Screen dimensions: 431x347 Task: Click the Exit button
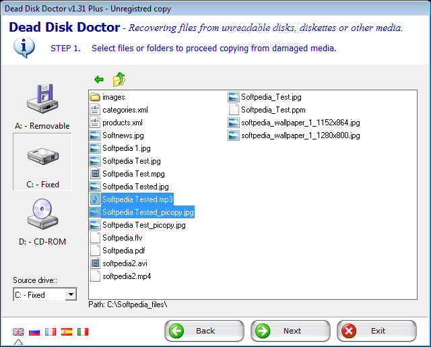(x=377, y=331)
